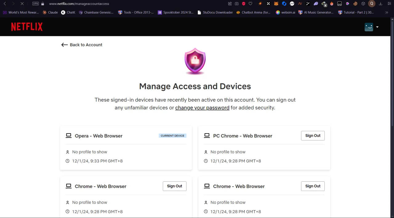Select the Opera - Web Browser title
Viewport: 394px width, 218px height.
click(98, 136)
